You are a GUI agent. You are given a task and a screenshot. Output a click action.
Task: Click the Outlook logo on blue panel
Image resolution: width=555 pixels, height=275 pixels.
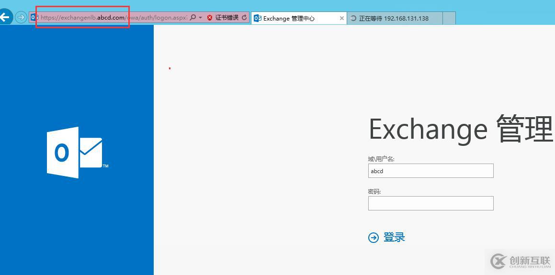(x=78, y=153)
